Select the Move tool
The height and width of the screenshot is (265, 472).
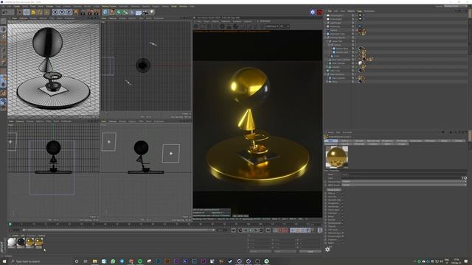[27, 13]
